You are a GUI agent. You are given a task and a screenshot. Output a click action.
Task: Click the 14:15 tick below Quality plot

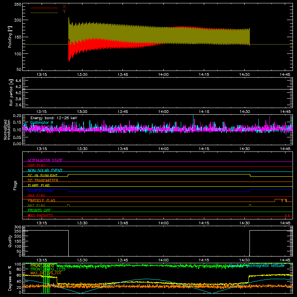tap(204, 260)
